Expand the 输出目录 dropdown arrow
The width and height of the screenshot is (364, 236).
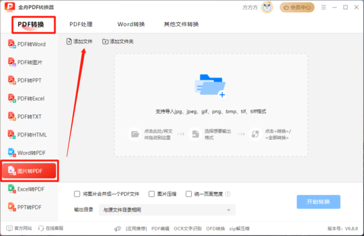pos(229,210)
